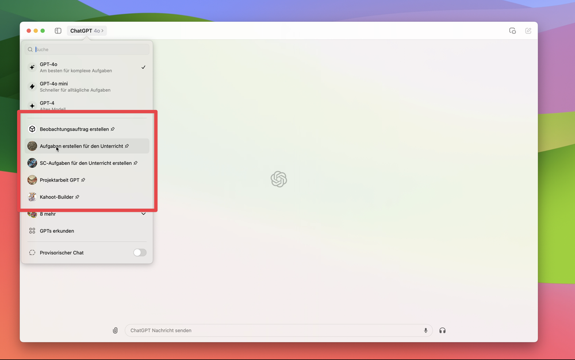Click pin icon next to Projektarbeit GPT
Image resolution: width=575 pixels, height=360 pixels.
point(83,180)
